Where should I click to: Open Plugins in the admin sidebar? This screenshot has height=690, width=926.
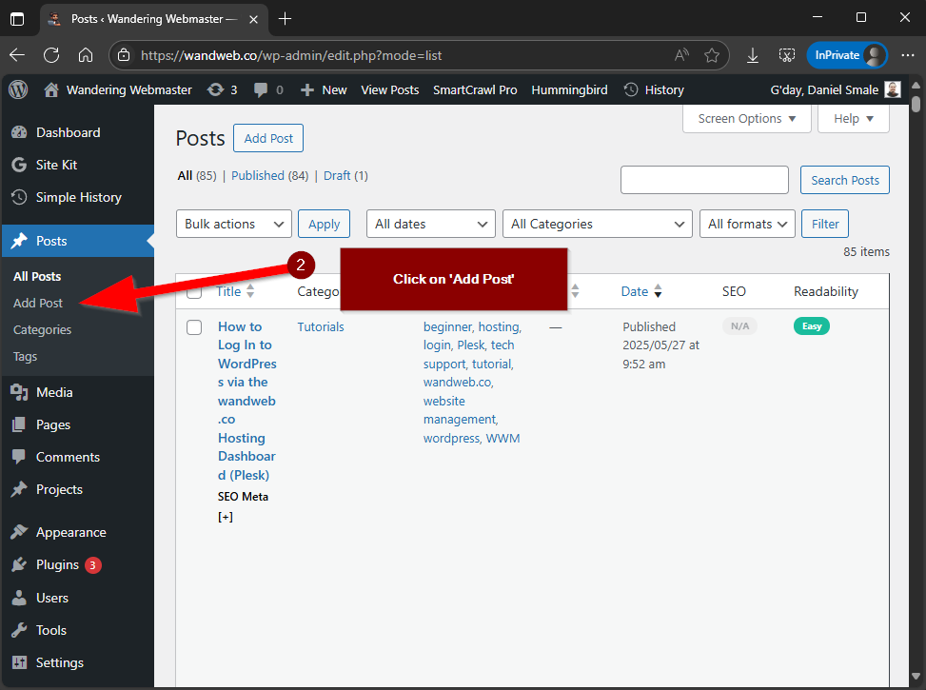tap(57, 564)
